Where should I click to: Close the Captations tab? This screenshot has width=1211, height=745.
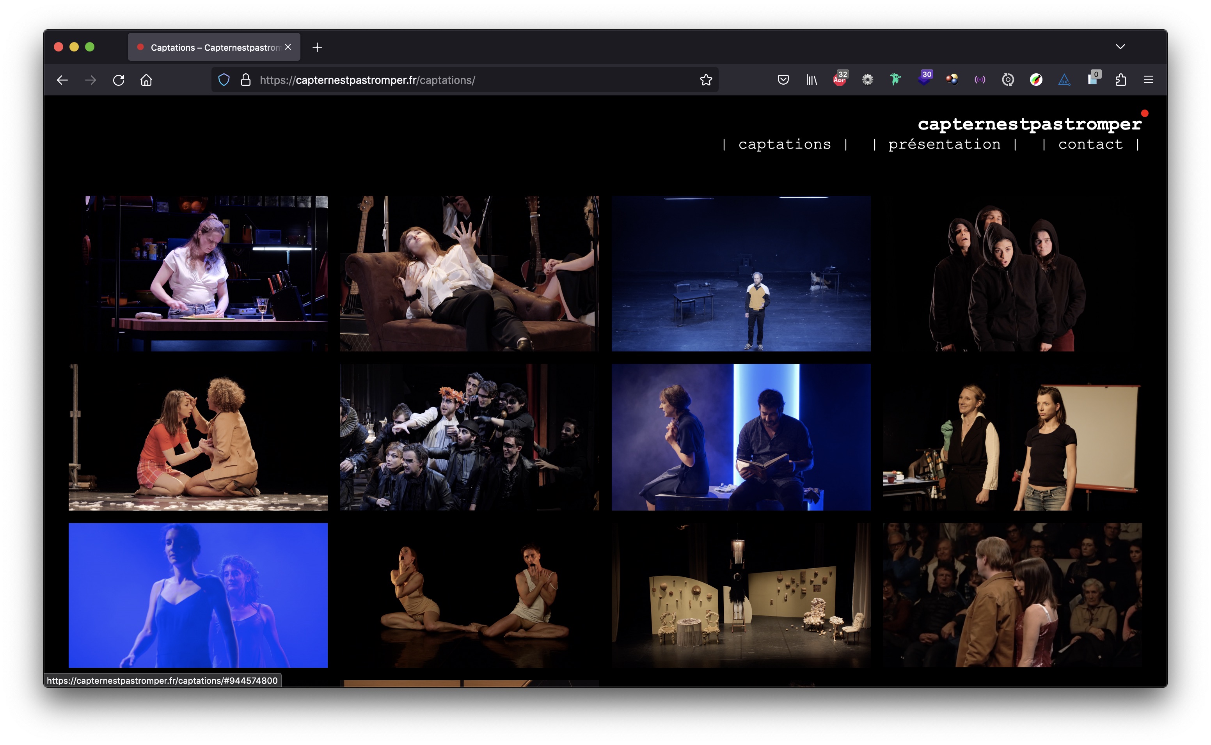pos(288,47)
